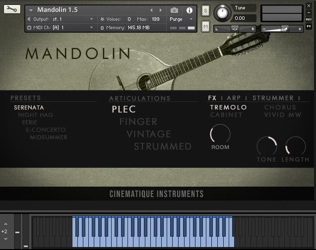Viewport: 316px width, 250px height.
Task: Expand the instrument name dropdown arrow
Action: (31, 10)
